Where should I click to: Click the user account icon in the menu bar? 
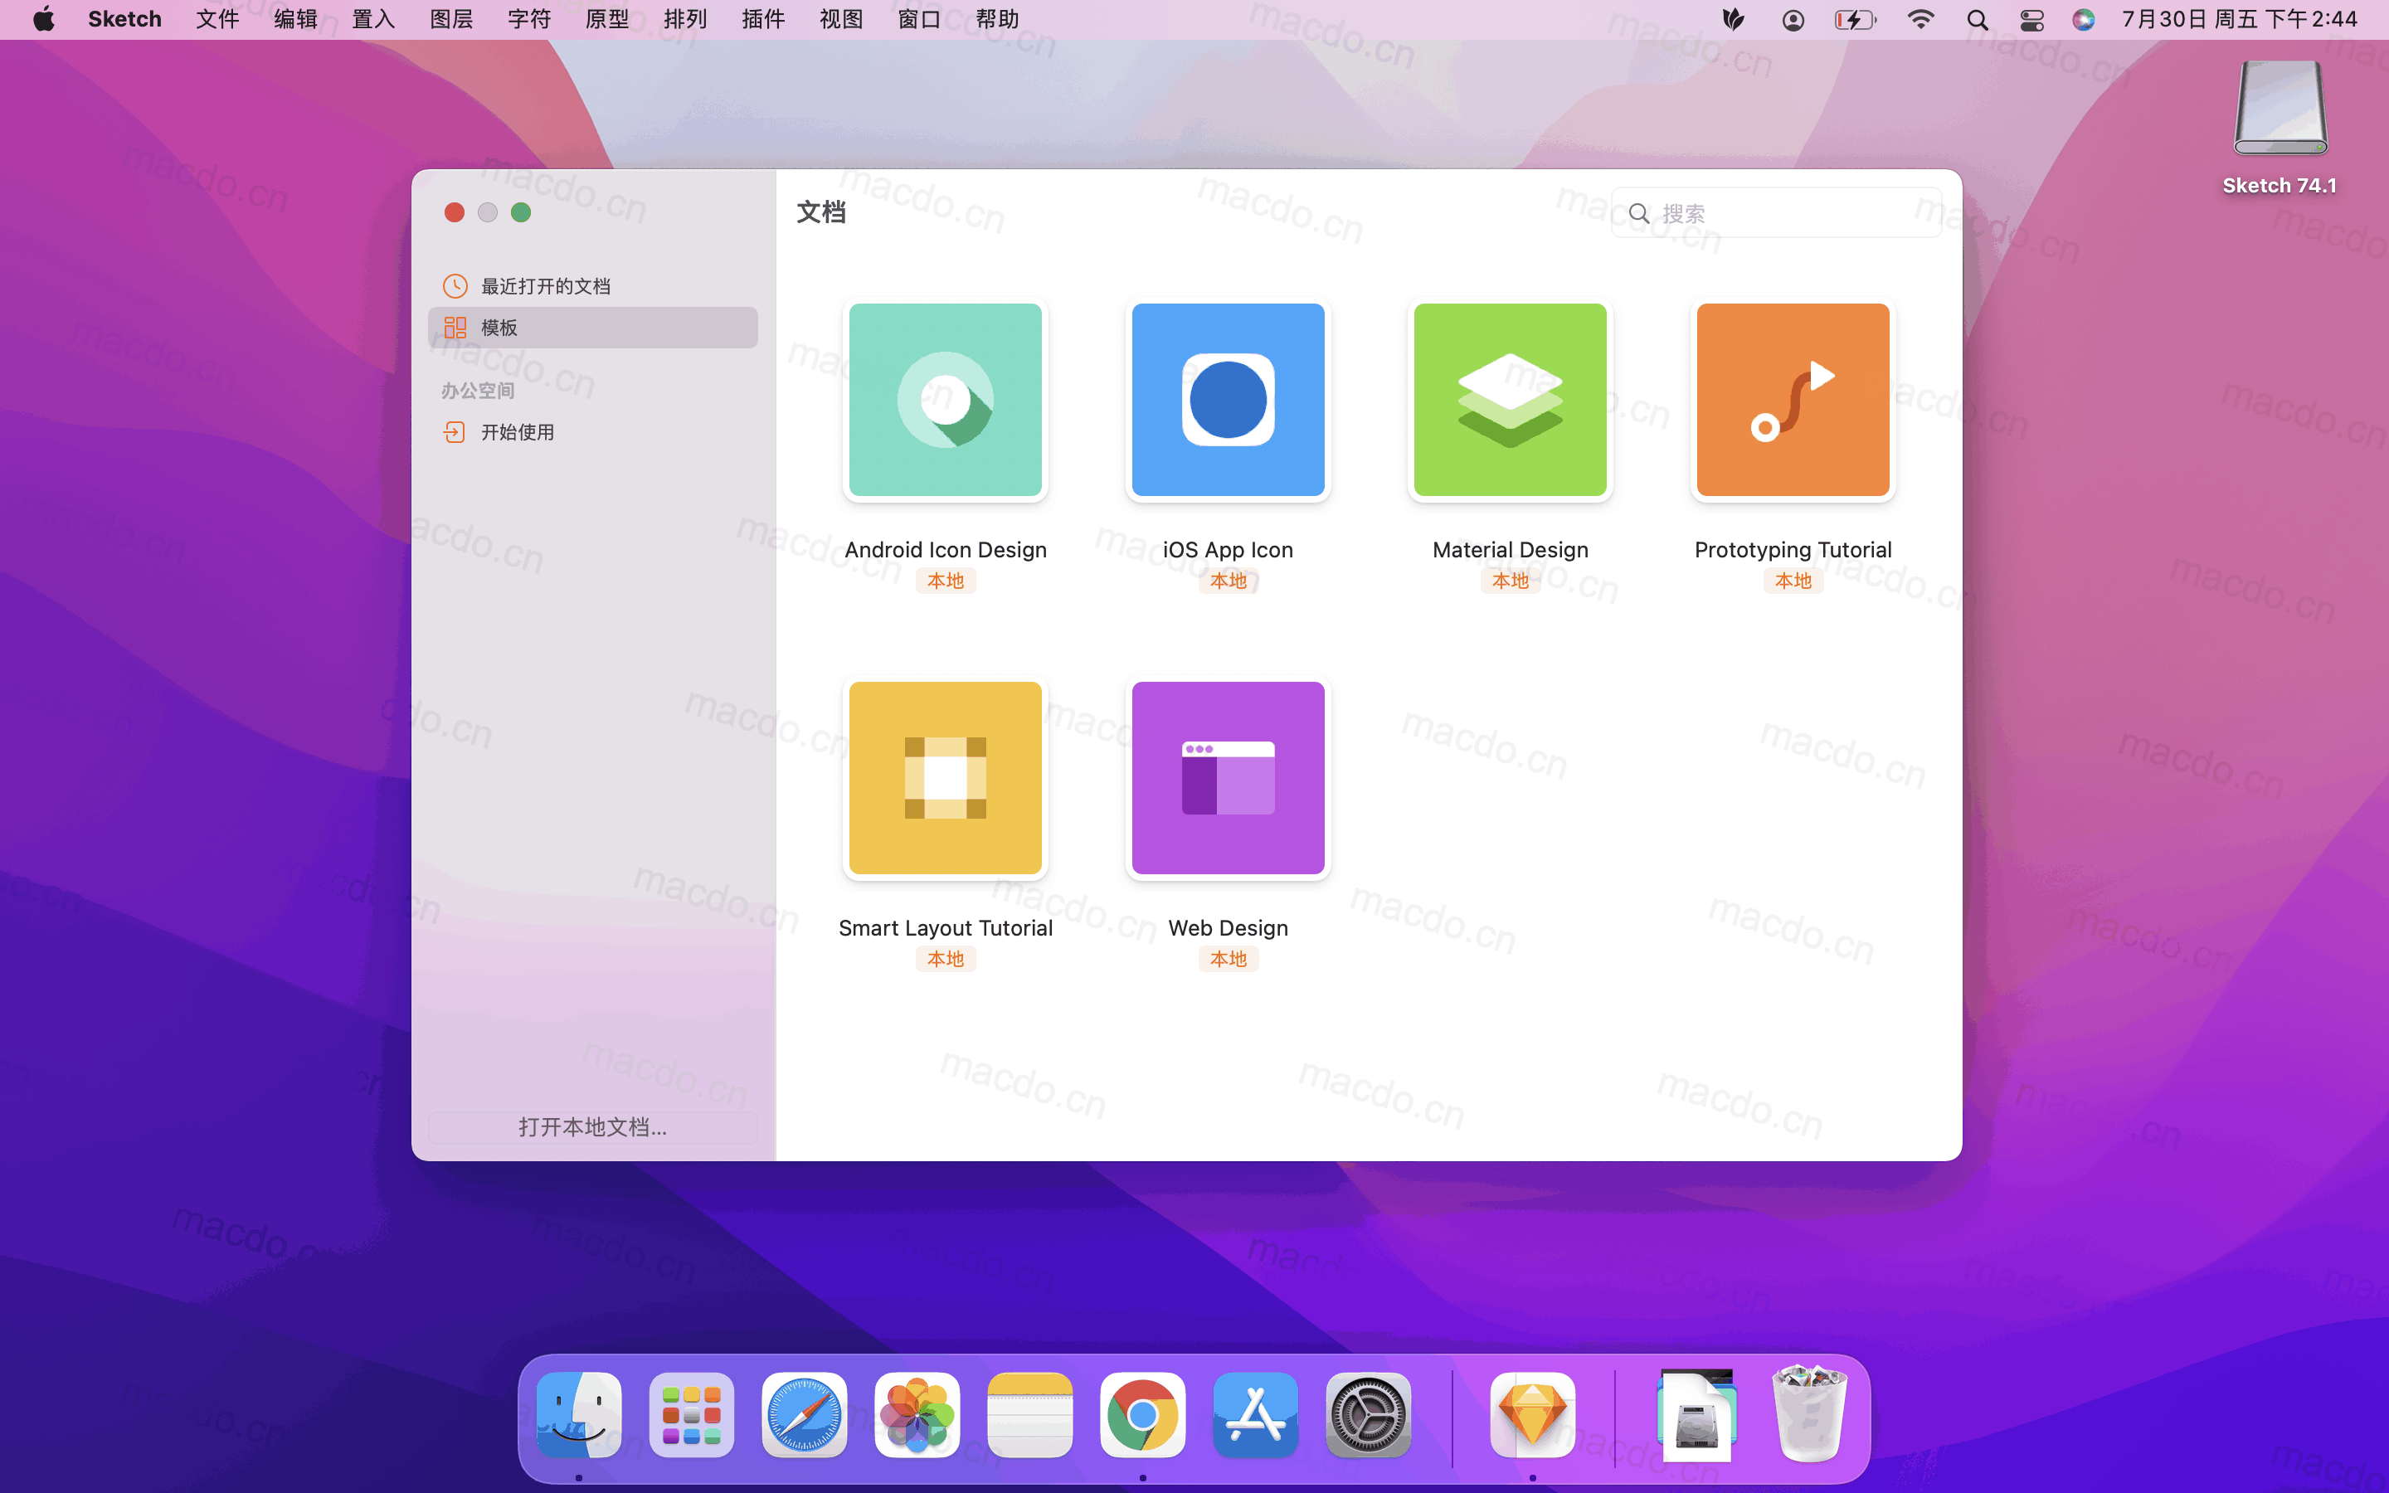point(1793,20)
